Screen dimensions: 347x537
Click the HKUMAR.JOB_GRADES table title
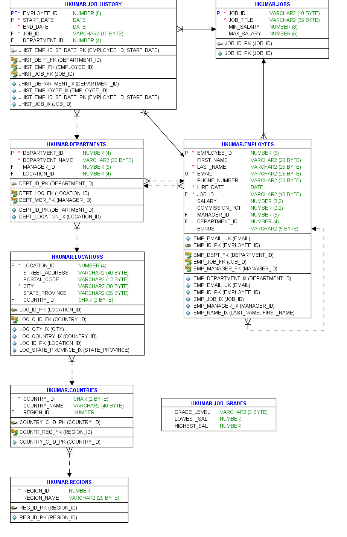[218, 402]
